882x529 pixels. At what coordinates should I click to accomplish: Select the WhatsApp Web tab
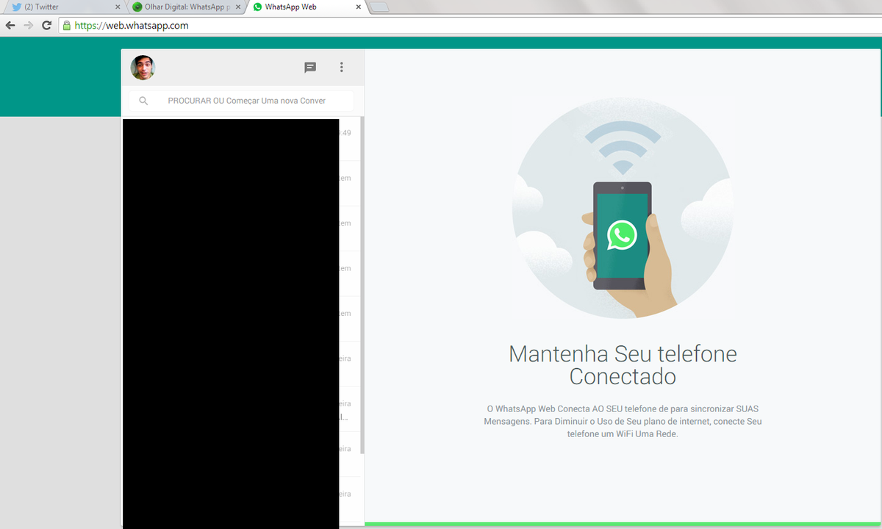pos(307,7)
